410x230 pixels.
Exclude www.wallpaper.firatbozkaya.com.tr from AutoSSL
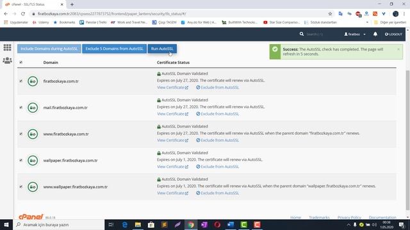coord(218,193)
